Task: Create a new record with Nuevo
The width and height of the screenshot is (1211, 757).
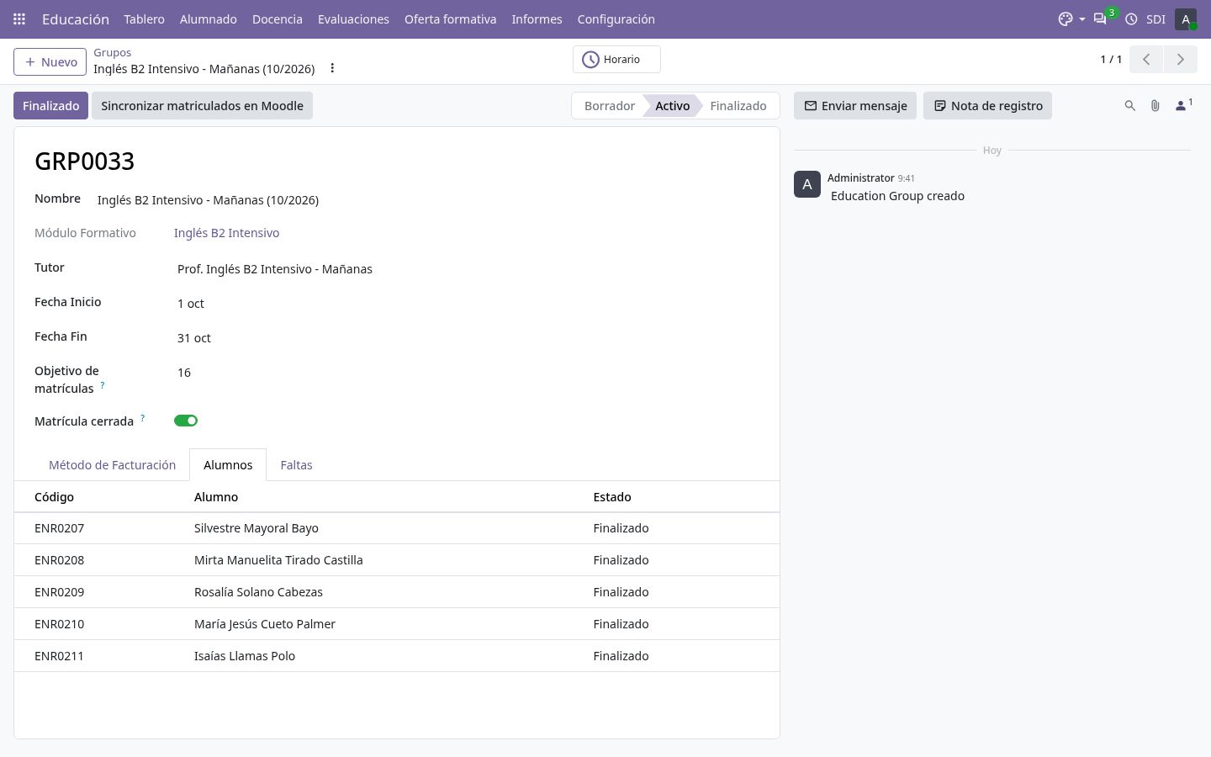Action: point(50,62)
